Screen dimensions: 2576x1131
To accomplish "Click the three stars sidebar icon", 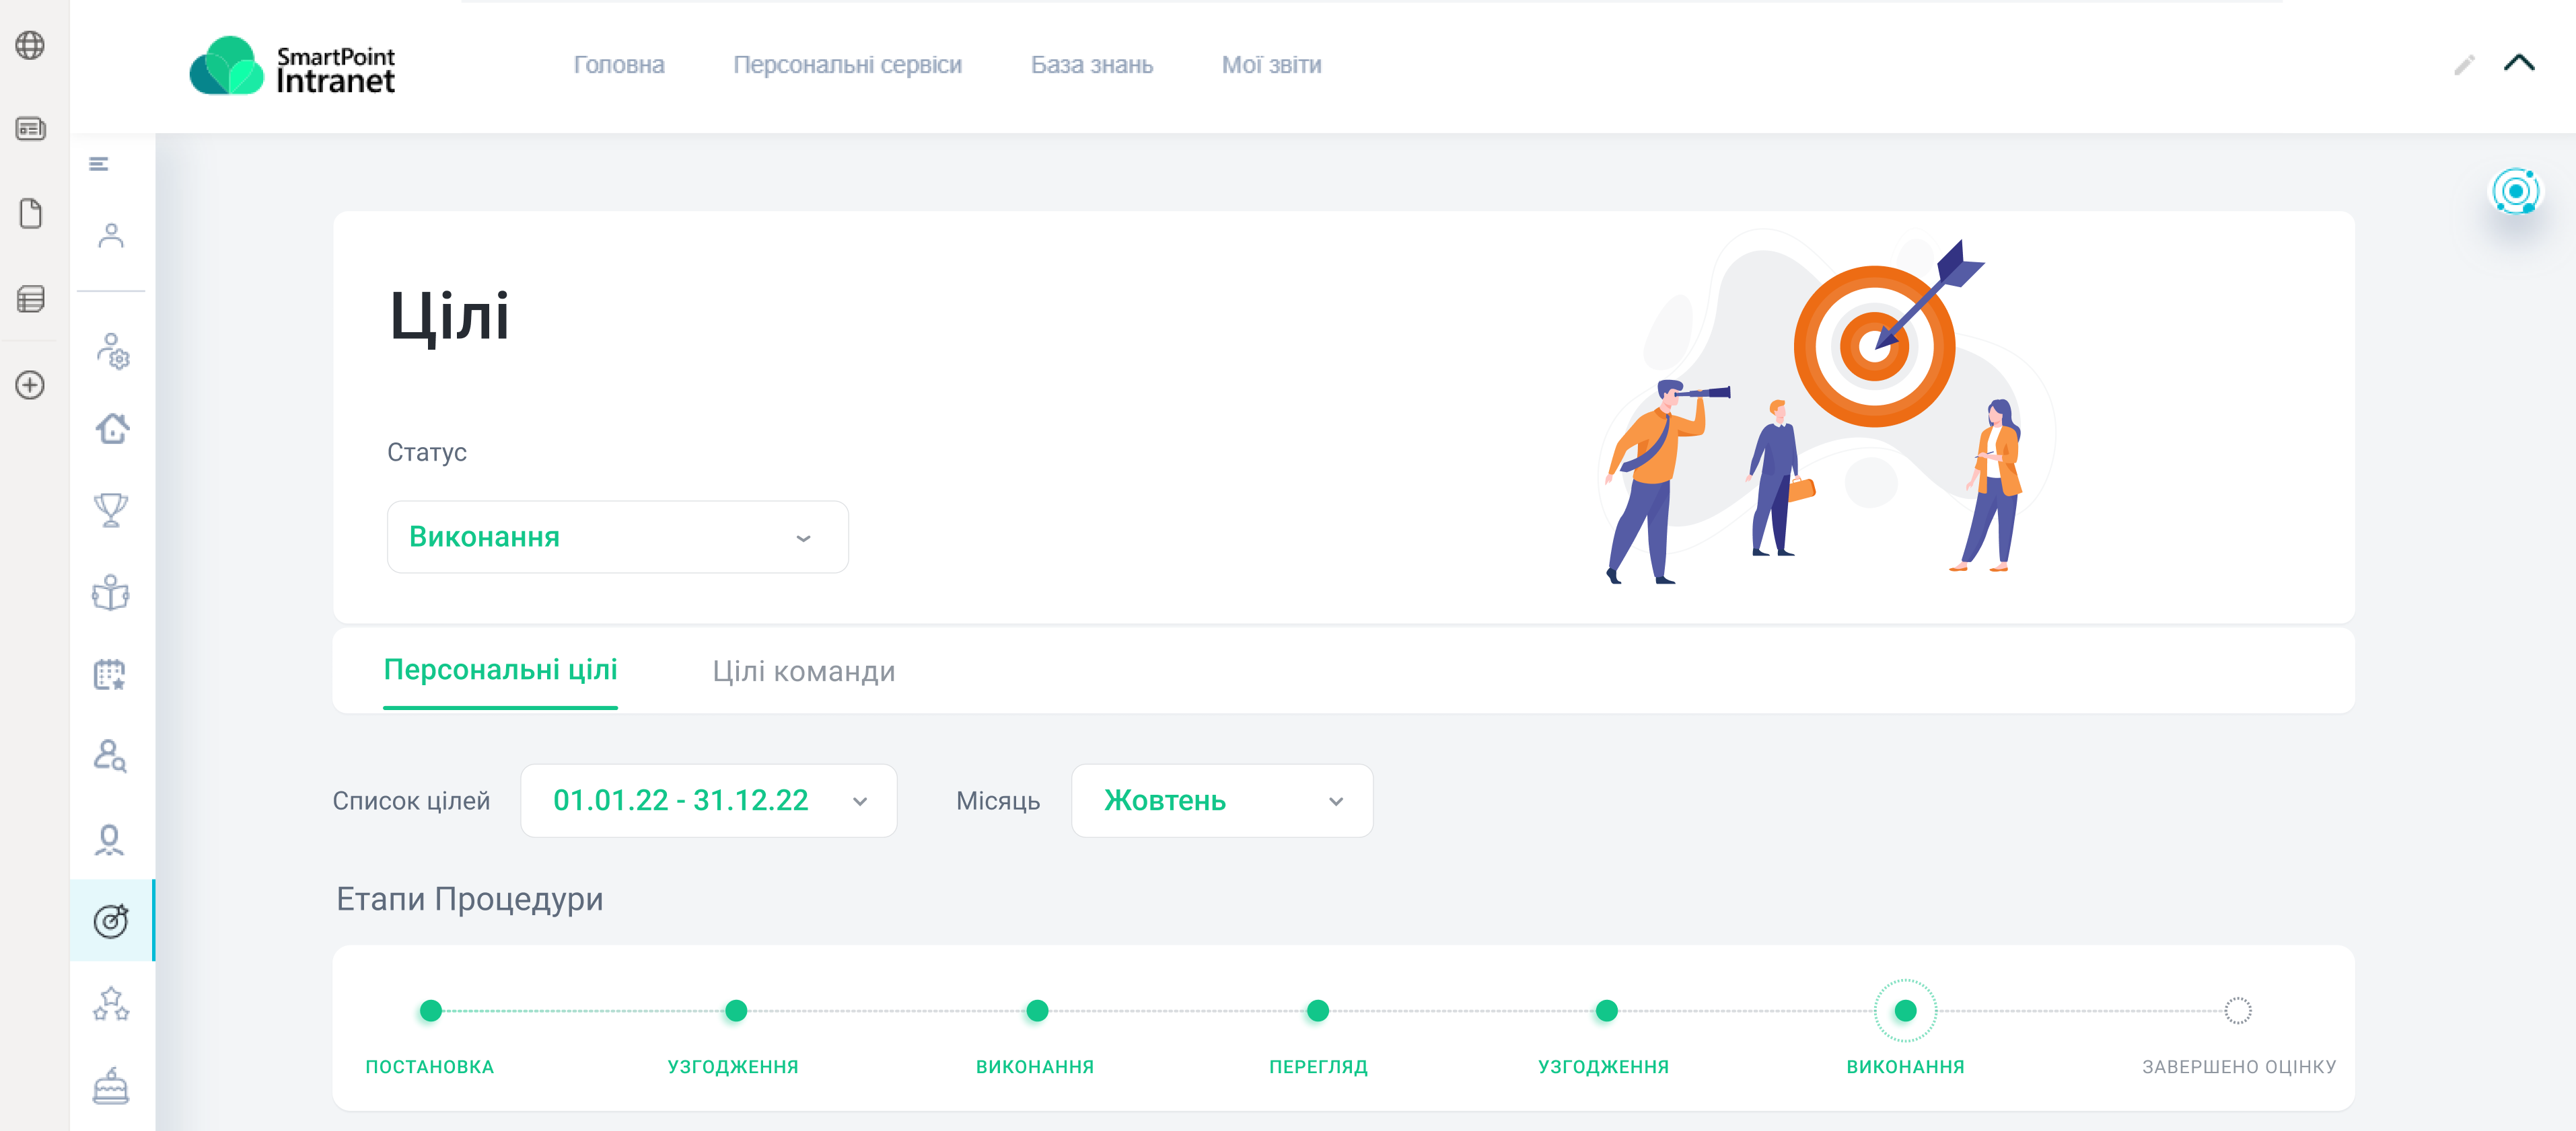I will click(111, 1003).
